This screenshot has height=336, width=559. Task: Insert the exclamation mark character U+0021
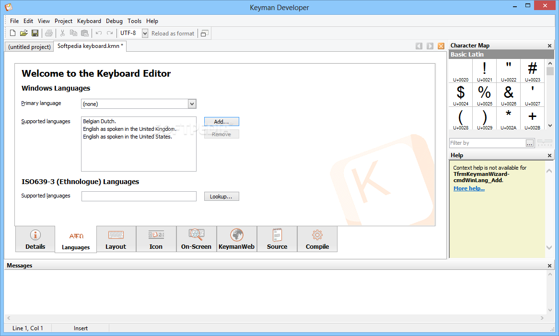tap(485, 71)
